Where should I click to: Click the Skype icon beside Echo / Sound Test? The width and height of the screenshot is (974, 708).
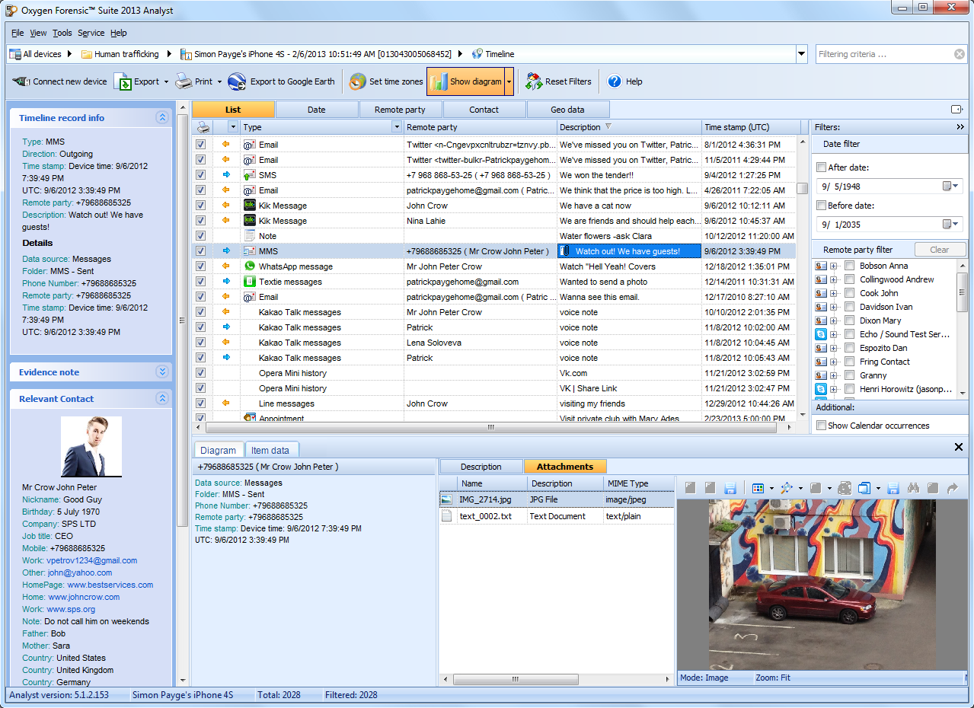point(821,334)
